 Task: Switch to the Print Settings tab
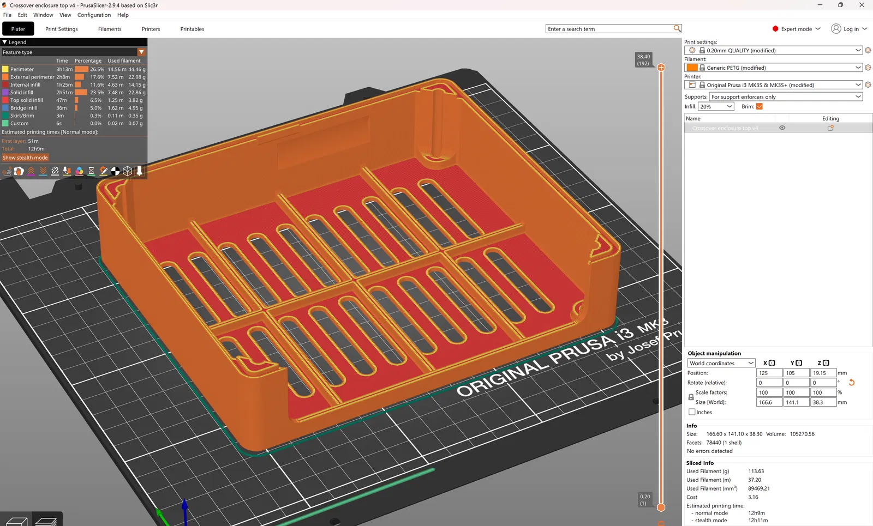(62, 29)
